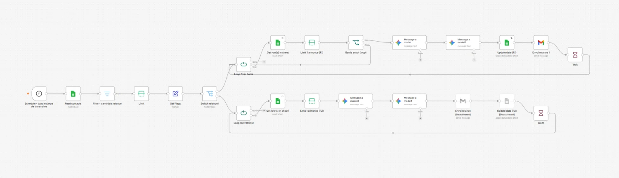Click the 'Envoi relance 1' label
Viewport: 619px width, 178px height.
click(x=541, y=53)
